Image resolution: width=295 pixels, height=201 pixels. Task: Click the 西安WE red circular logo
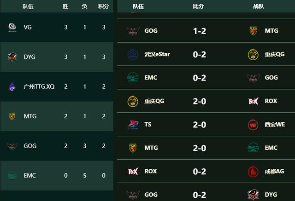(x=253, y=125)
